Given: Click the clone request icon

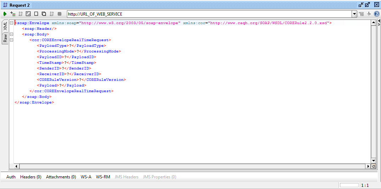Looking at the screenshot, I should pyautogui.click(x=44, y=14).
